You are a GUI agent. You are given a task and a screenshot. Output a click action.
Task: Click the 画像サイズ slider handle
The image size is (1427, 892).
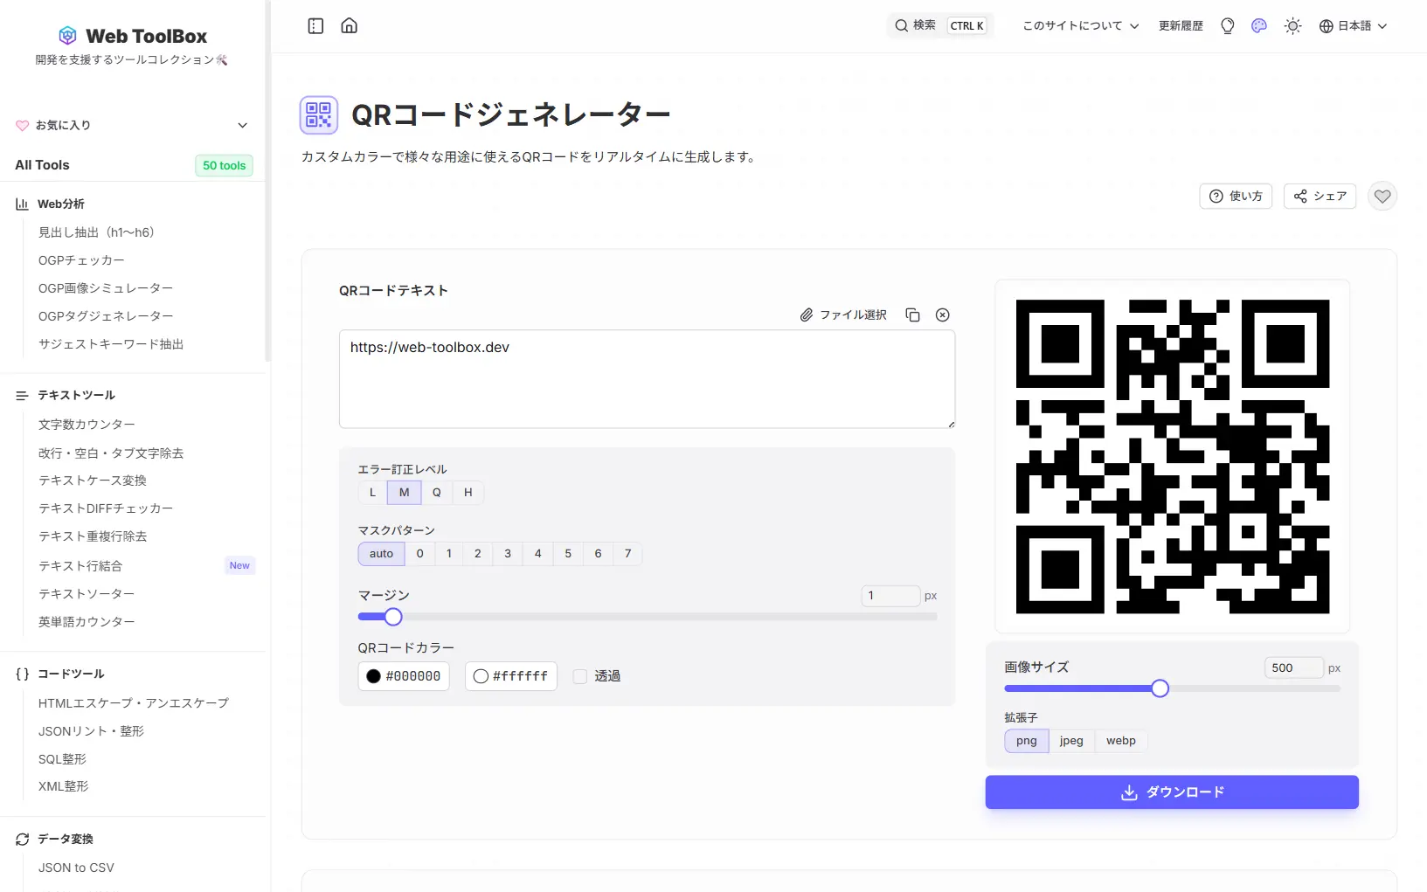pyautogui.click(x=1160, y=688)
